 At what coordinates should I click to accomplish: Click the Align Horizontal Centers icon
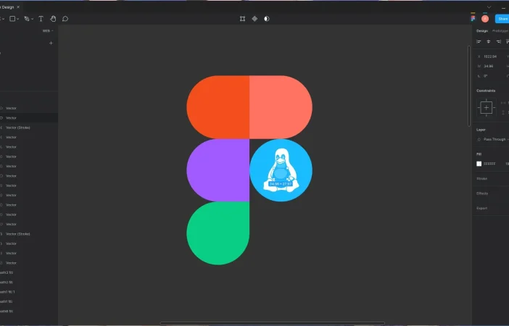[x=488, y=42]
